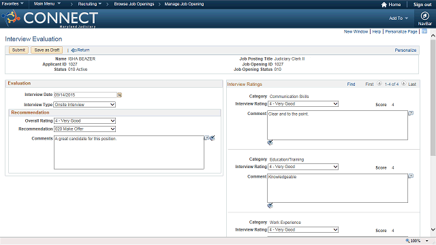The width and height of the screenshot is (436, 245).
Task: Click the applicant name ISHA BEAZER
Action: click(x=82, y=59)
